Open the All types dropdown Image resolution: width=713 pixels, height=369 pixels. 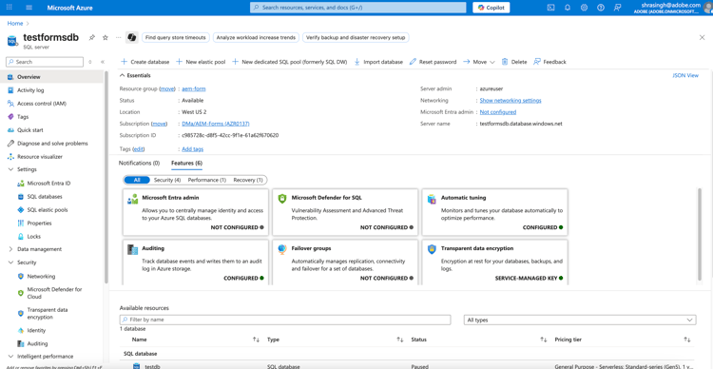[x=580, y=320]
